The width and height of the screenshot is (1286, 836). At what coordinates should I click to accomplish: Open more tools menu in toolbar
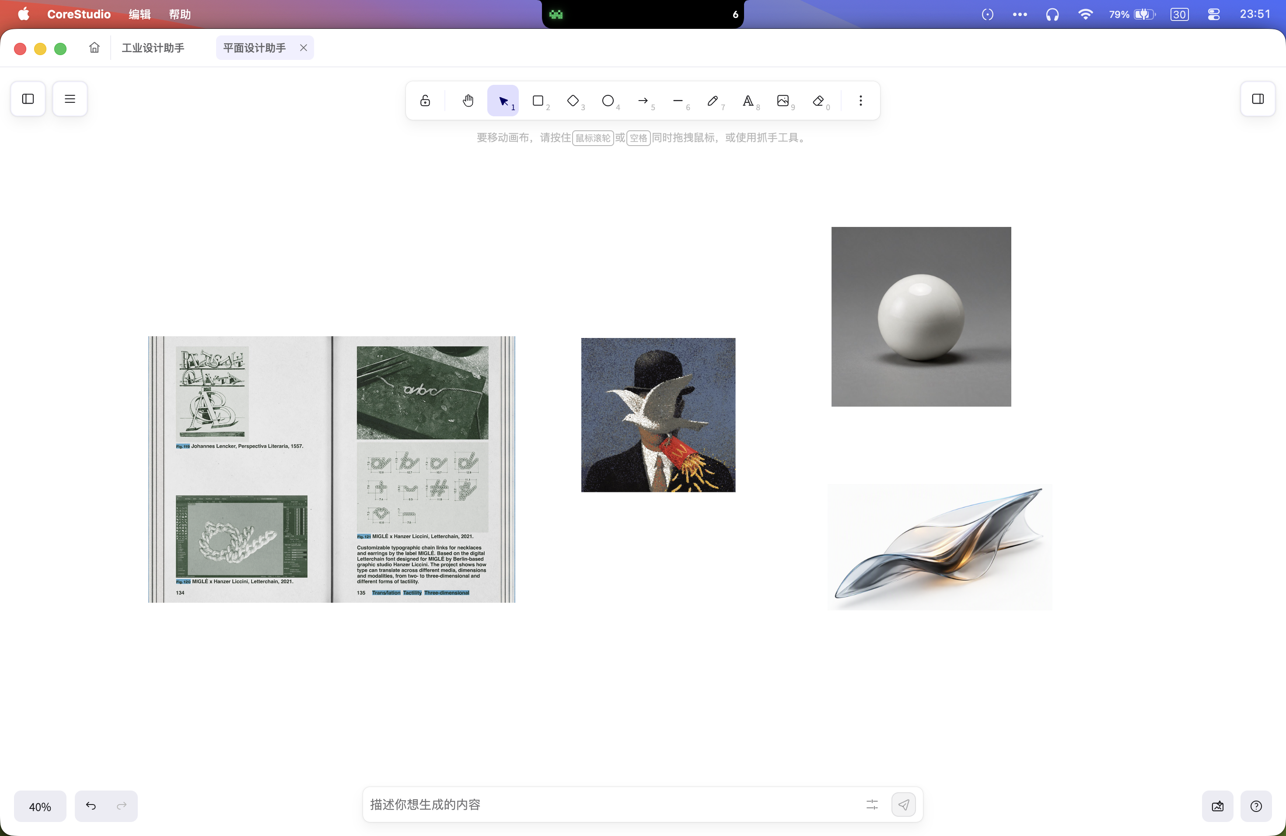[861, 101]
